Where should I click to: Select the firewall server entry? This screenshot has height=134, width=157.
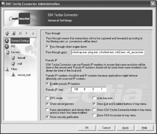click(21, 58)
